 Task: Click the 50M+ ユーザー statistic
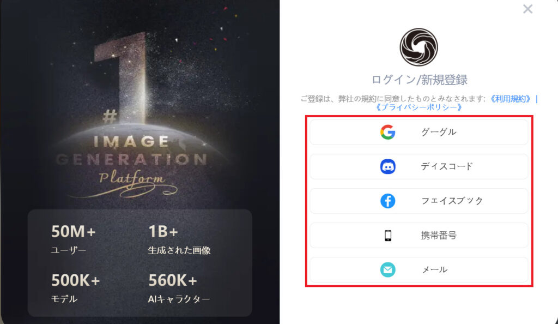[74, 239]
